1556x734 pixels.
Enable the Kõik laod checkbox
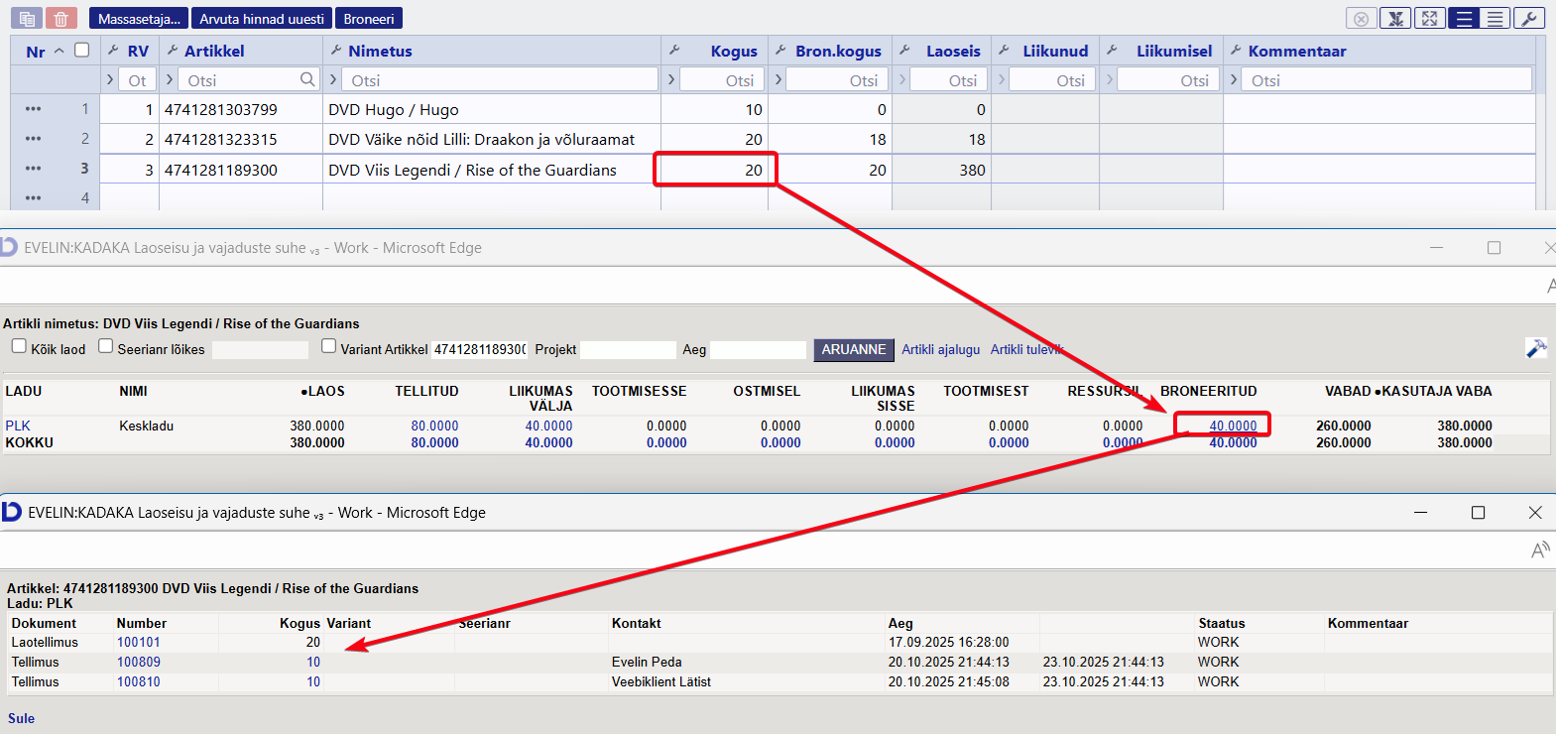click(19, 346)
